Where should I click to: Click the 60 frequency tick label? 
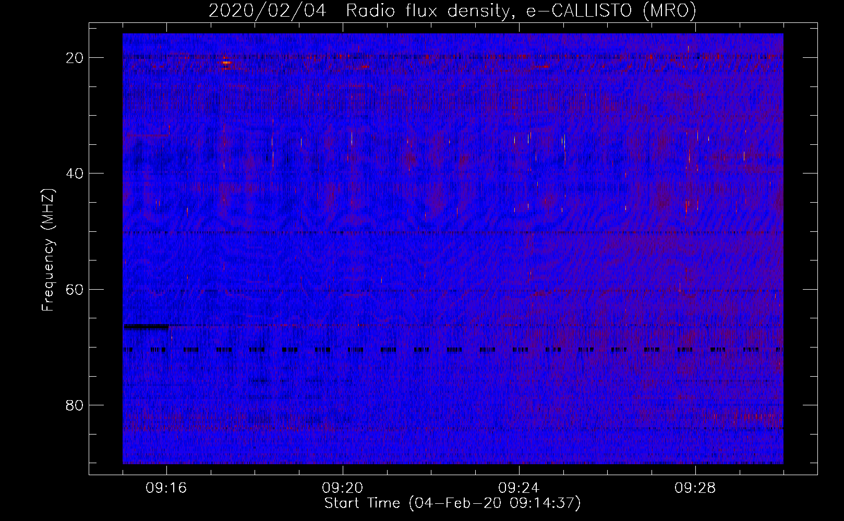75,289
